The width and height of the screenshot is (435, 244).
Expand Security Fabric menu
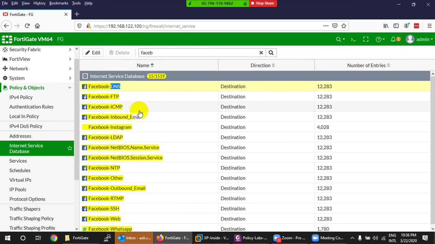click(37, 49)
